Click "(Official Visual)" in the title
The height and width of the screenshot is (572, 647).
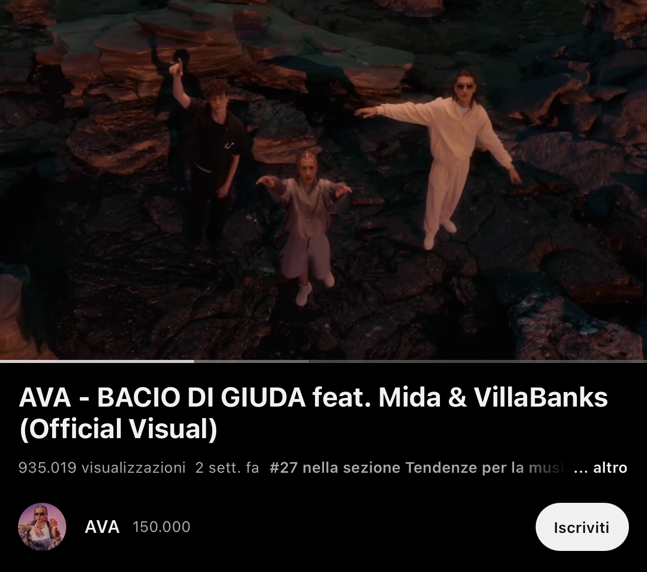coord(118,429)
